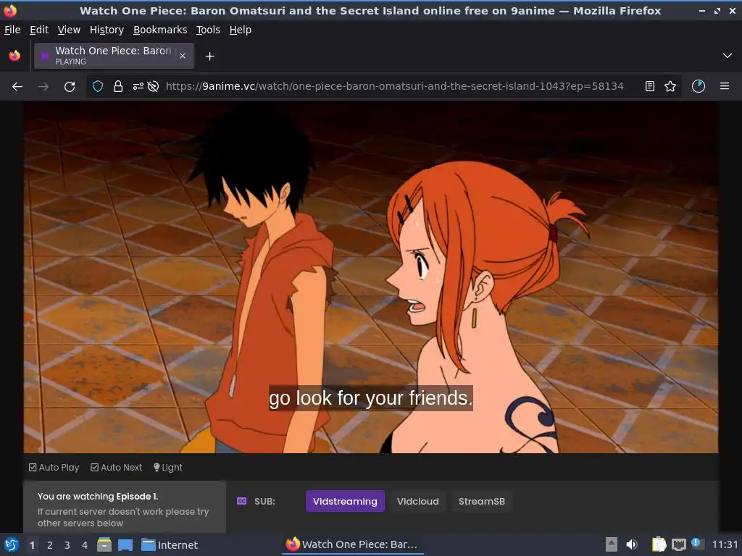Open the Help menu
The image size is (742, 556).
tap(241, 30)
